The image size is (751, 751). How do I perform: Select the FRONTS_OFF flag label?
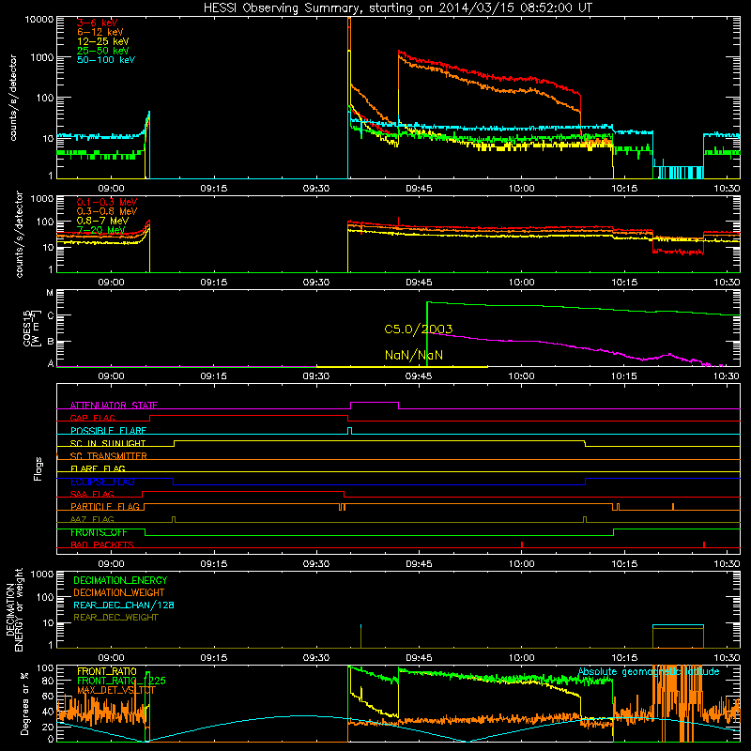(99, 532)
